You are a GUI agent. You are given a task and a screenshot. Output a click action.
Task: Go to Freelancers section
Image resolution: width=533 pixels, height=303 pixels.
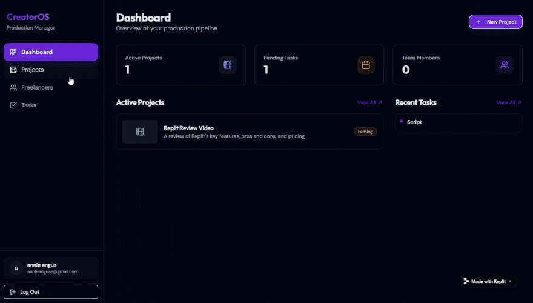tap(37, 88)
